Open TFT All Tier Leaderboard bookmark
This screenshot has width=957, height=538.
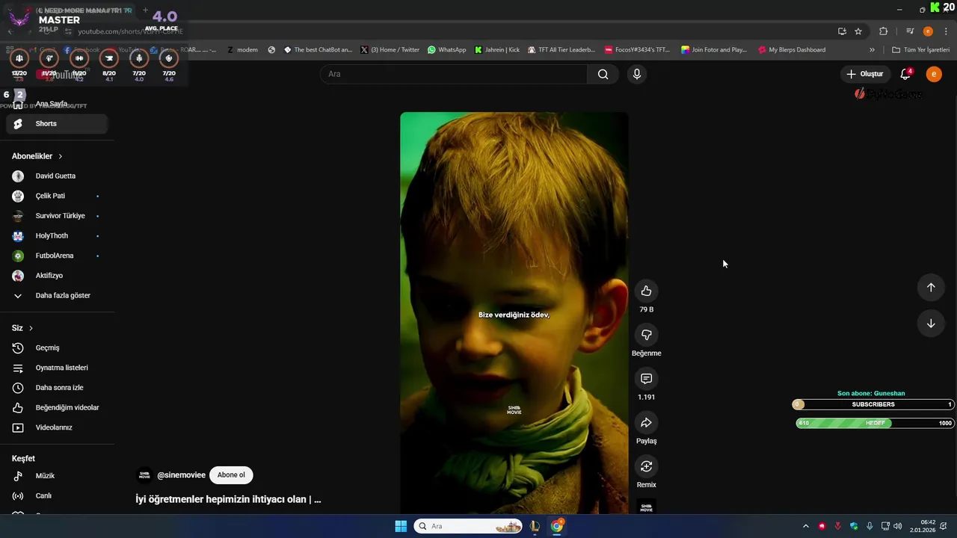(561, 50)
